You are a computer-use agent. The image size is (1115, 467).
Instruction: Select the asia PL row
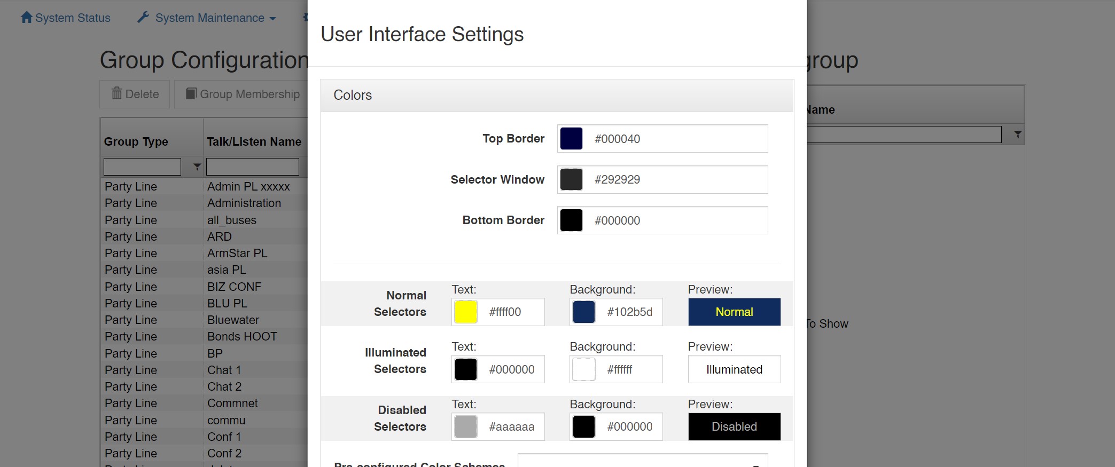(204, 270)
